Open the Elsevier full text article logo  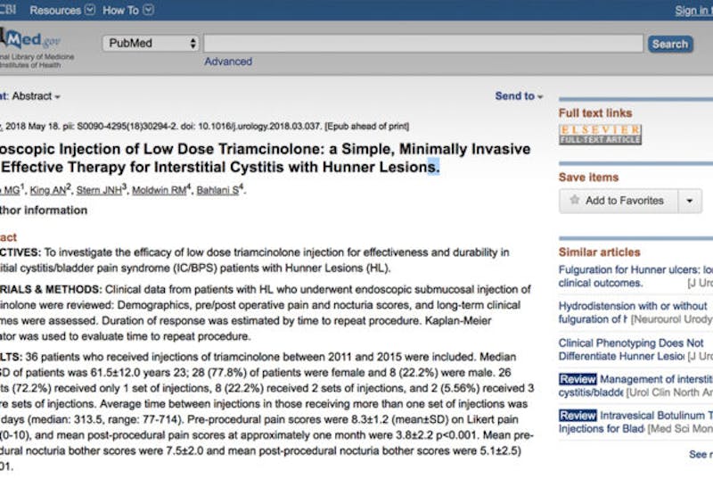600,134
